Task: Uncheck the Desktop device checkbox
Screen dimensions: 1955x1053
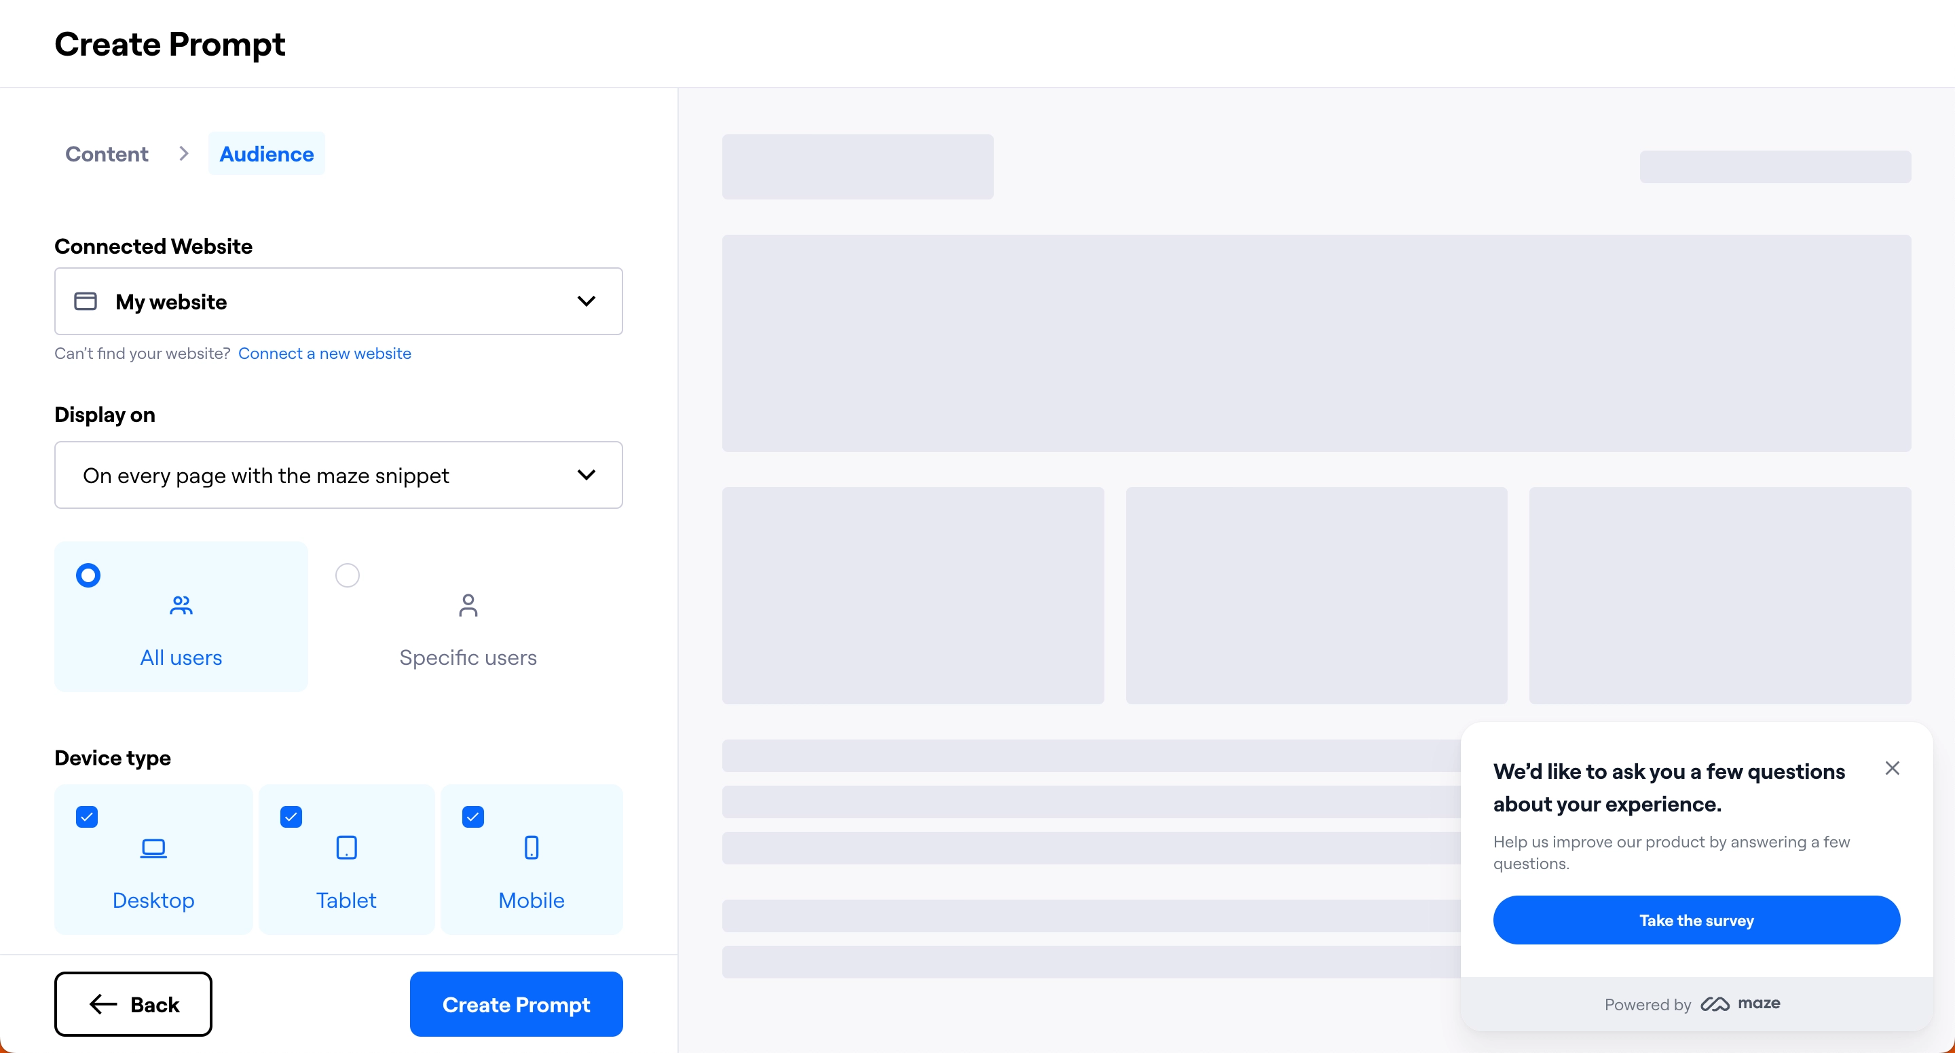Action: coord(88,817)
